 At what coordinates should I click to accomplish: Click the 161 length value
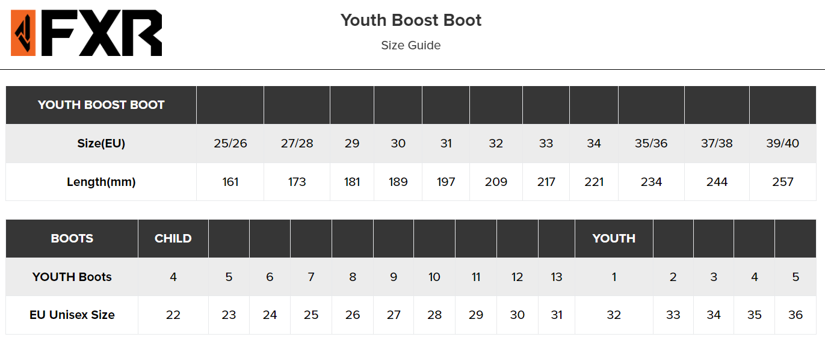(230, 182)
